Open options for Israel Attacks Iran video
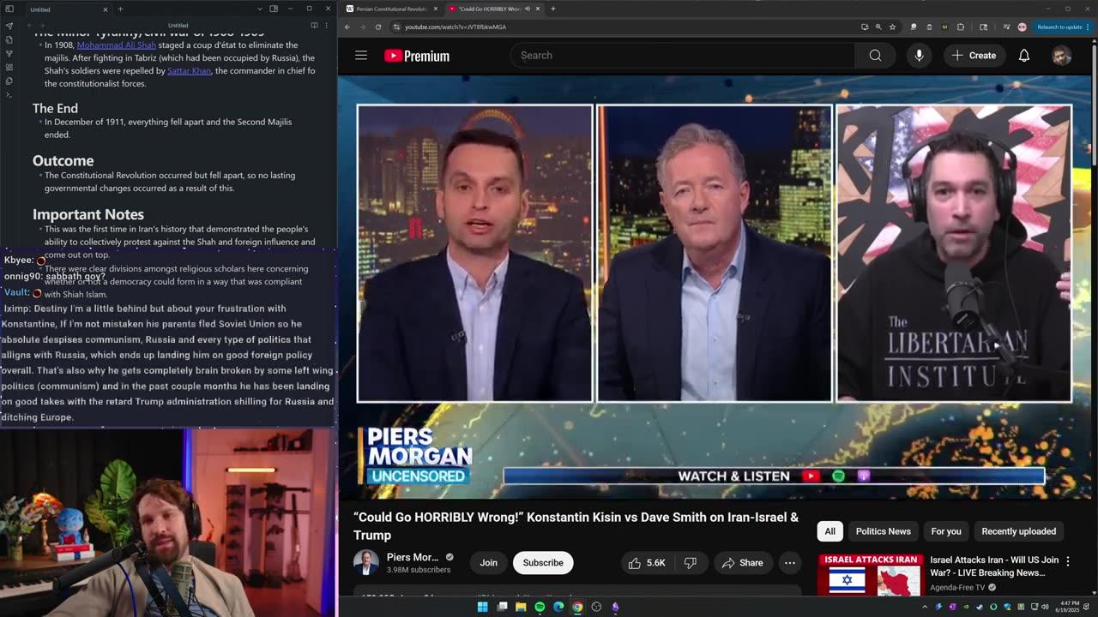The width and height of the screenshot is (1098, 617). click(x=1068, y=561)
